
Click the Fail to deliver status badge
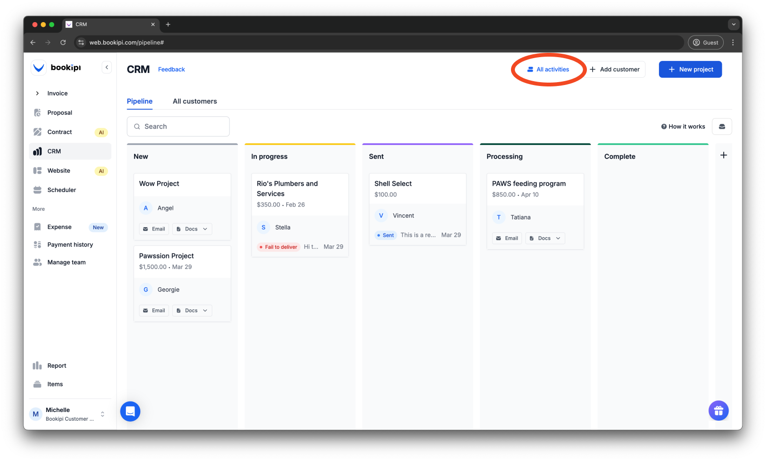coord(279,247)
